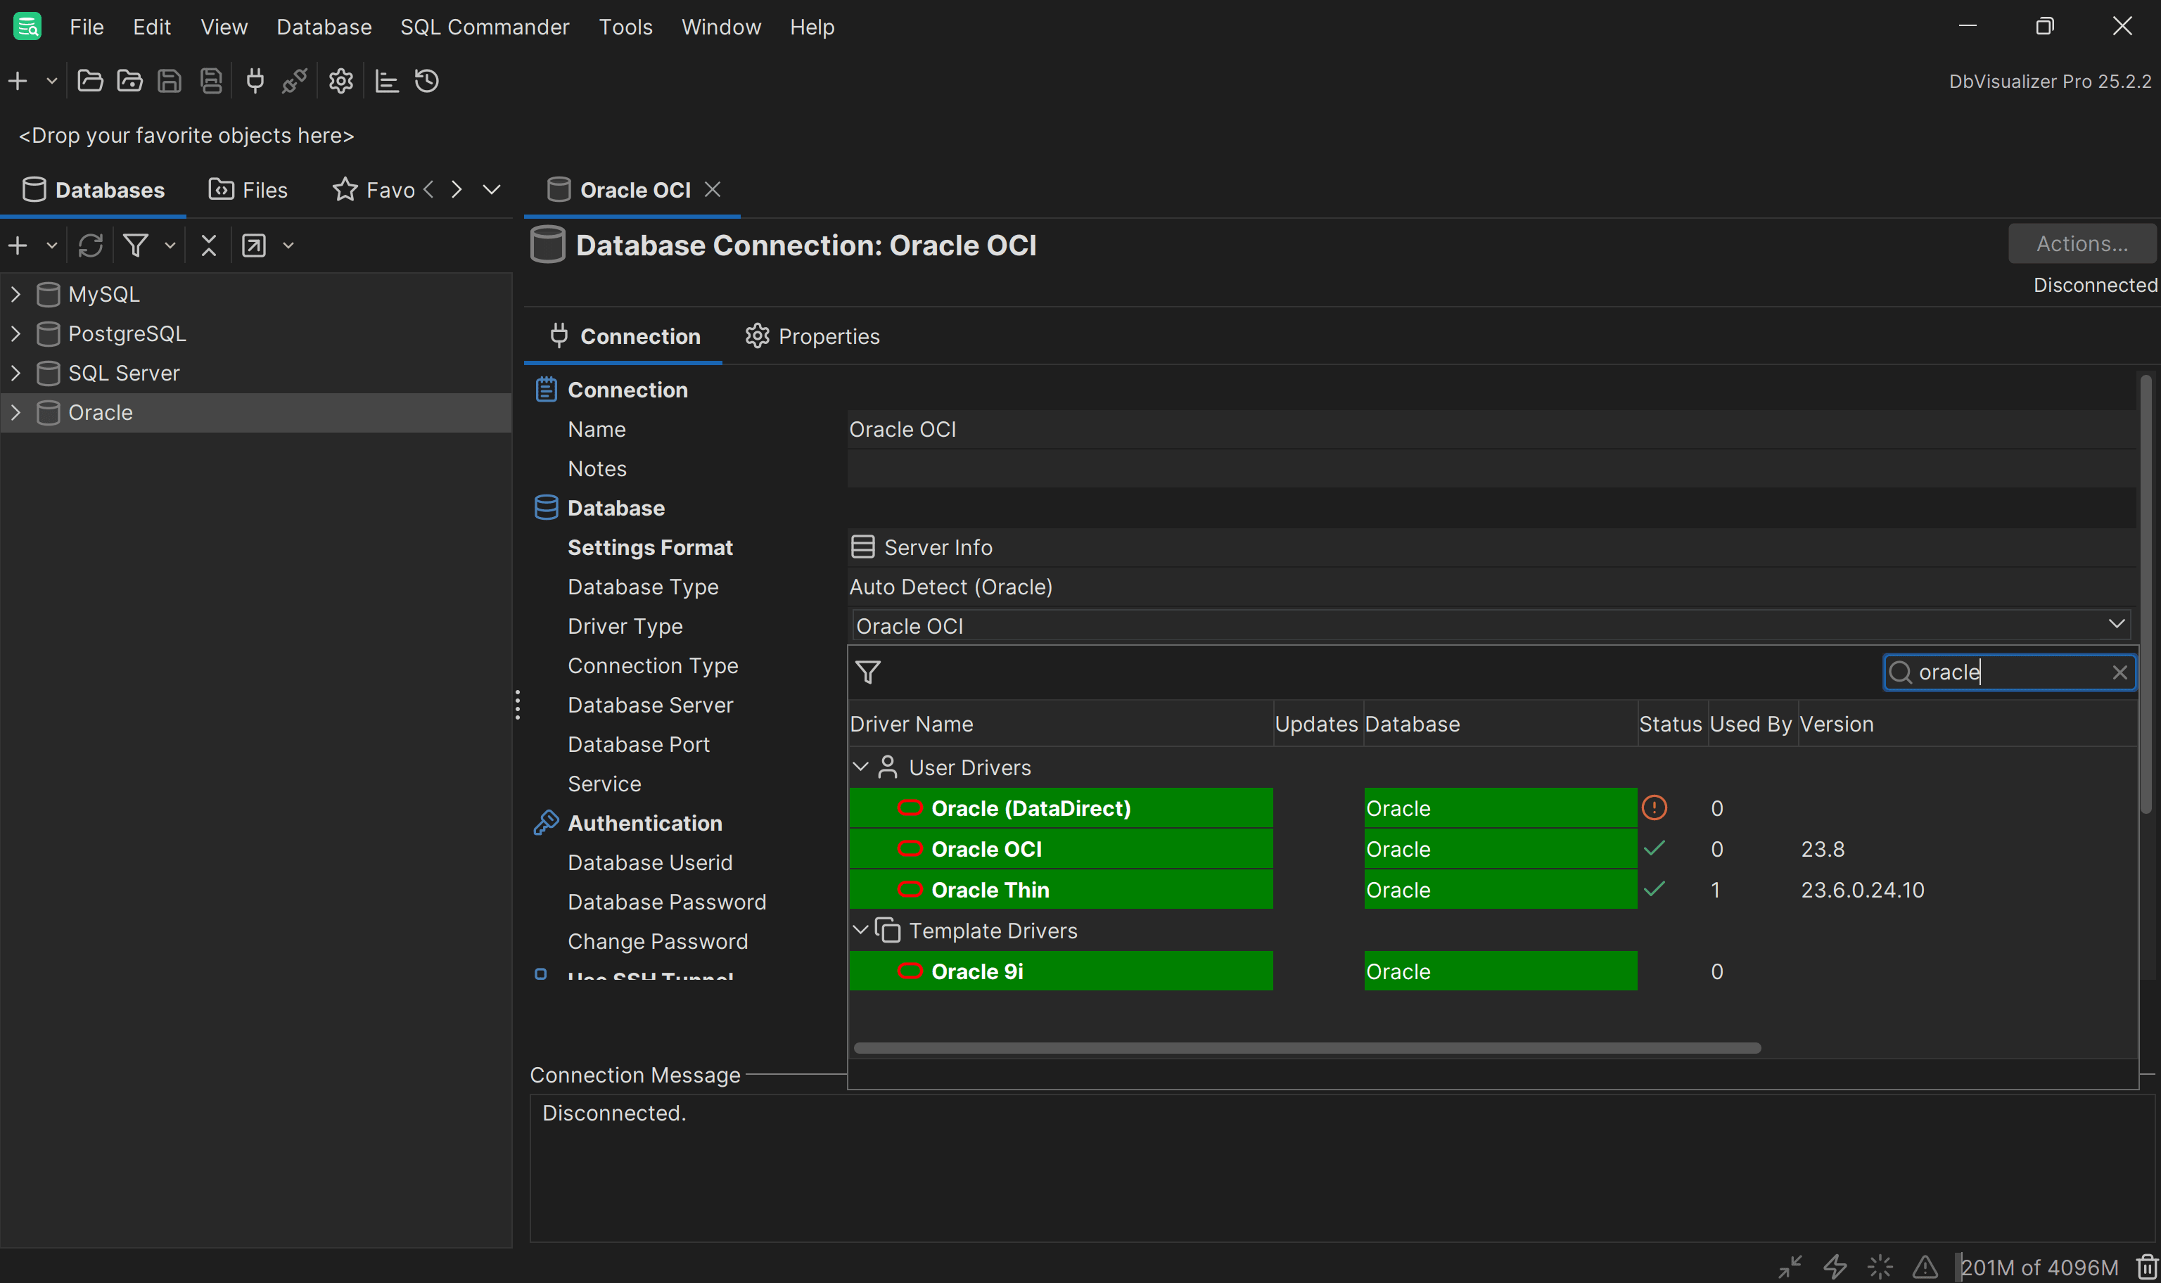Click the panel divider drag handle dots
The width and height of the screenshot is (2161, 1283).
518,705
